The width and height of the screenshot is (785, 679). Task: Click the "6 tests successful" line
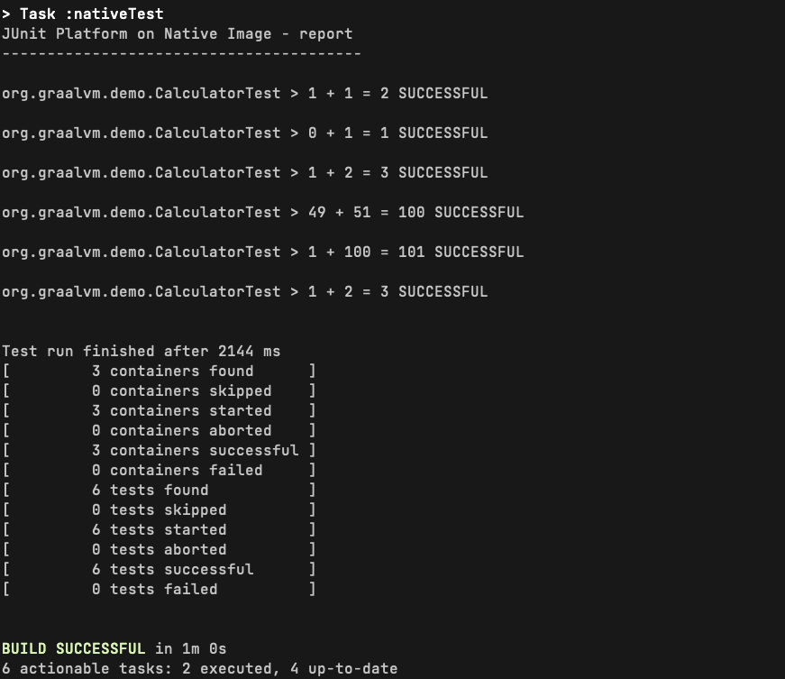tap(172, 569)
